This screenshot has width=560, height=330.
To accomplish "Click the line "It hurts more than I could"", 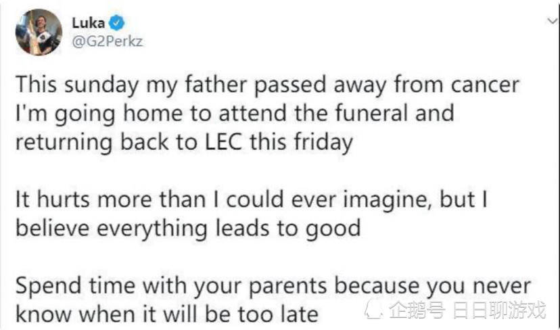I will tap(145, 200).
